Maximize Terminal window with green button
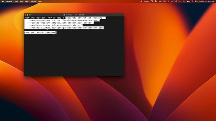 pos(30,15)
